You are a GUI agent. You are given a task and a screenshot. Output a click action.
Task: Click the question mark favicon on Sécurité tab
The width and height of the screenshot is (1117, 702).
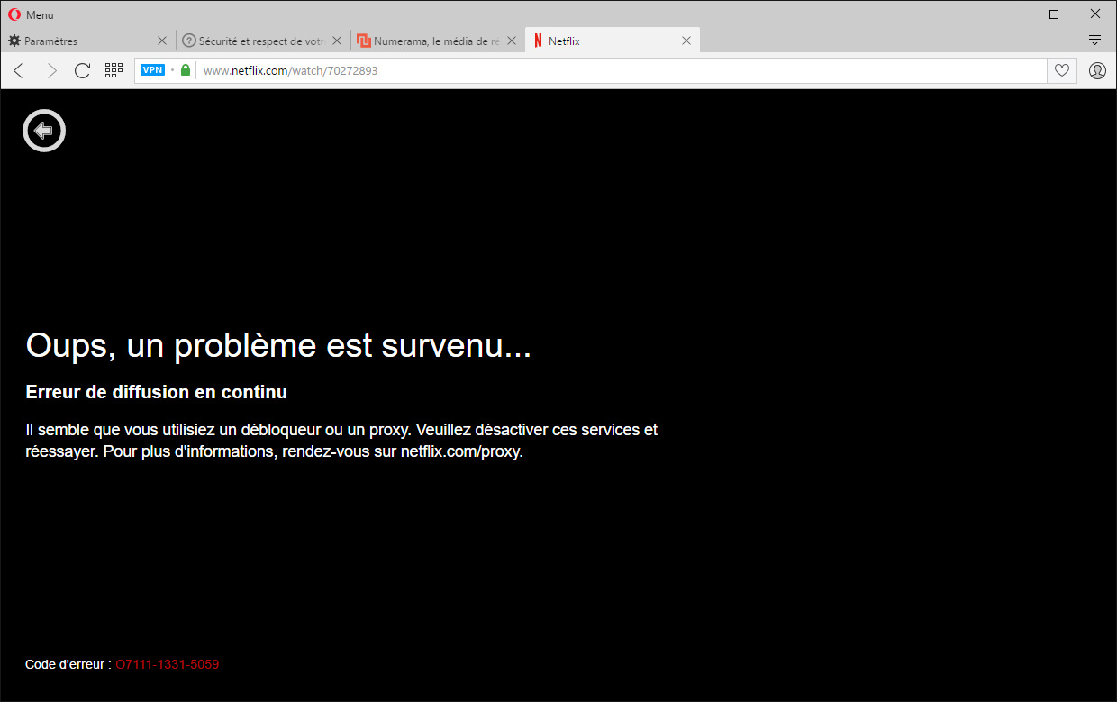189,41
